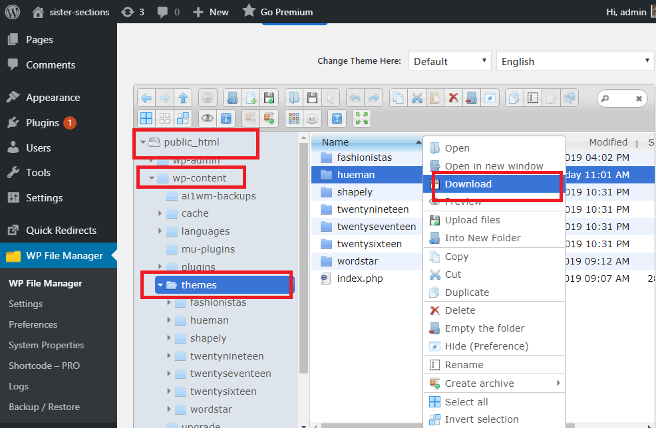The image size is (656, 428).
Task: Click the Sort a-z toolbar icon
Action: point(312,118)
